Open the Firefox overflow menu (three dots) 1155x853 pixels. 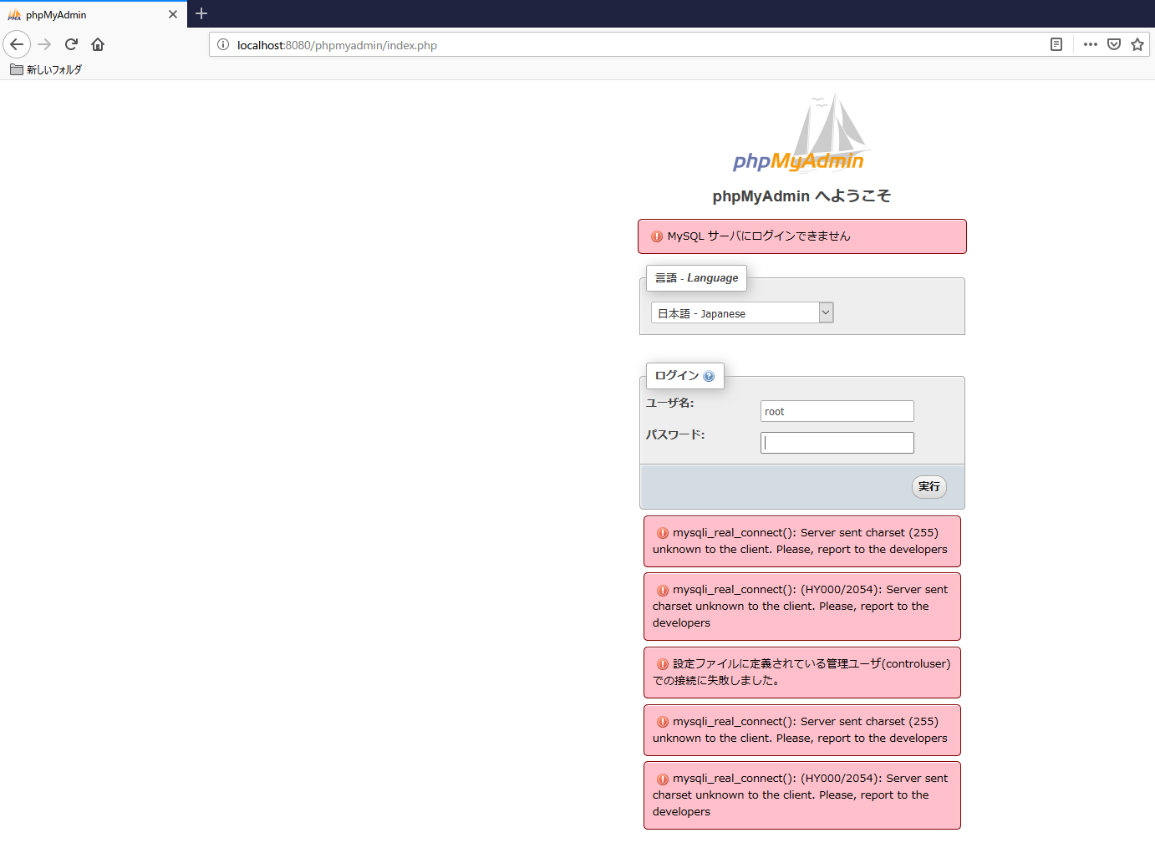[x=1090, y=44]
